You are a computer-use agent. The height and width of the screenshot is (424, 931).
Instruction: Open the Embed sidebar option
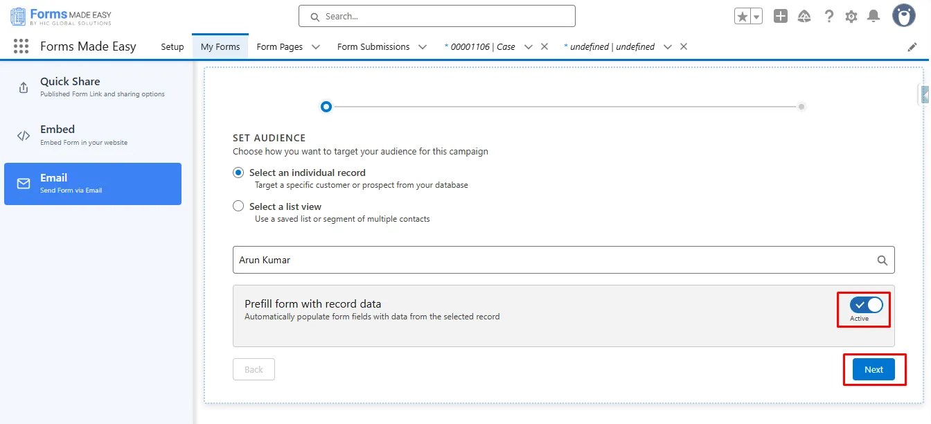coord(93,135)
